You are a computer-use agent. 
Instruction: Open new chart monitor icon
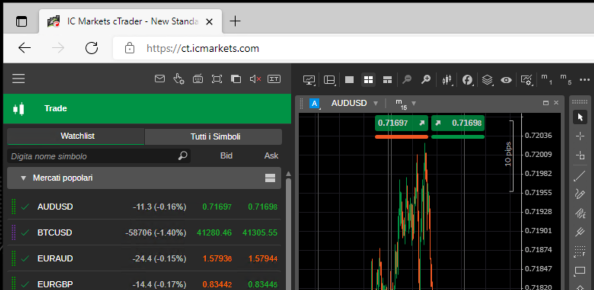[309, 80]
